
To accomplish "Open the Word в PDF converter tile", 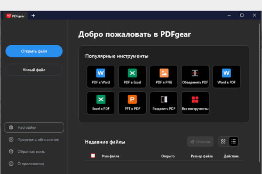I will point(226,77).
